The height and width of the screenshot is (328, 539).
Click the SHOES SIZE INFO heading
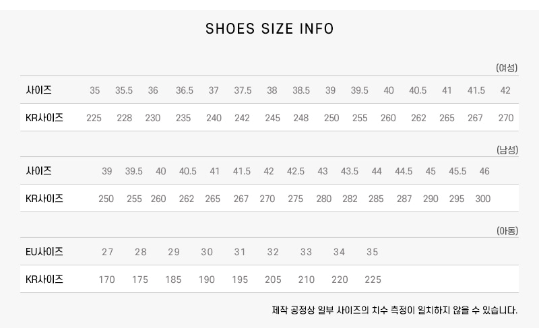pyautogui.click(x=269, y=29)
